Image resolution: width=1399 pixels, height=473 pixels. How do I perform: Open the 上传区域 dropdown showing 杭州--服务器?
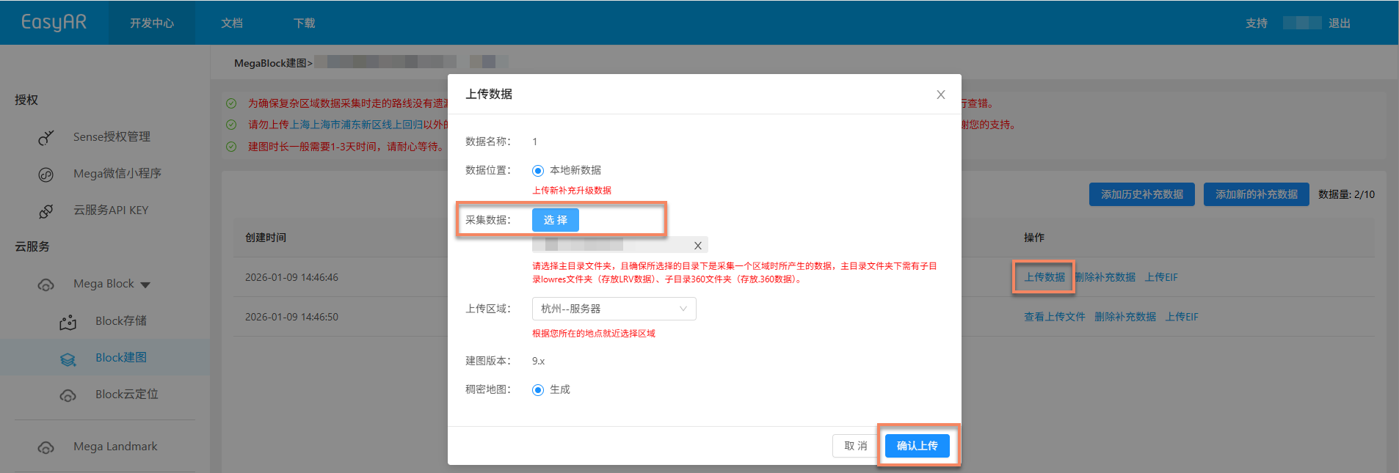(x=614, y=309)
